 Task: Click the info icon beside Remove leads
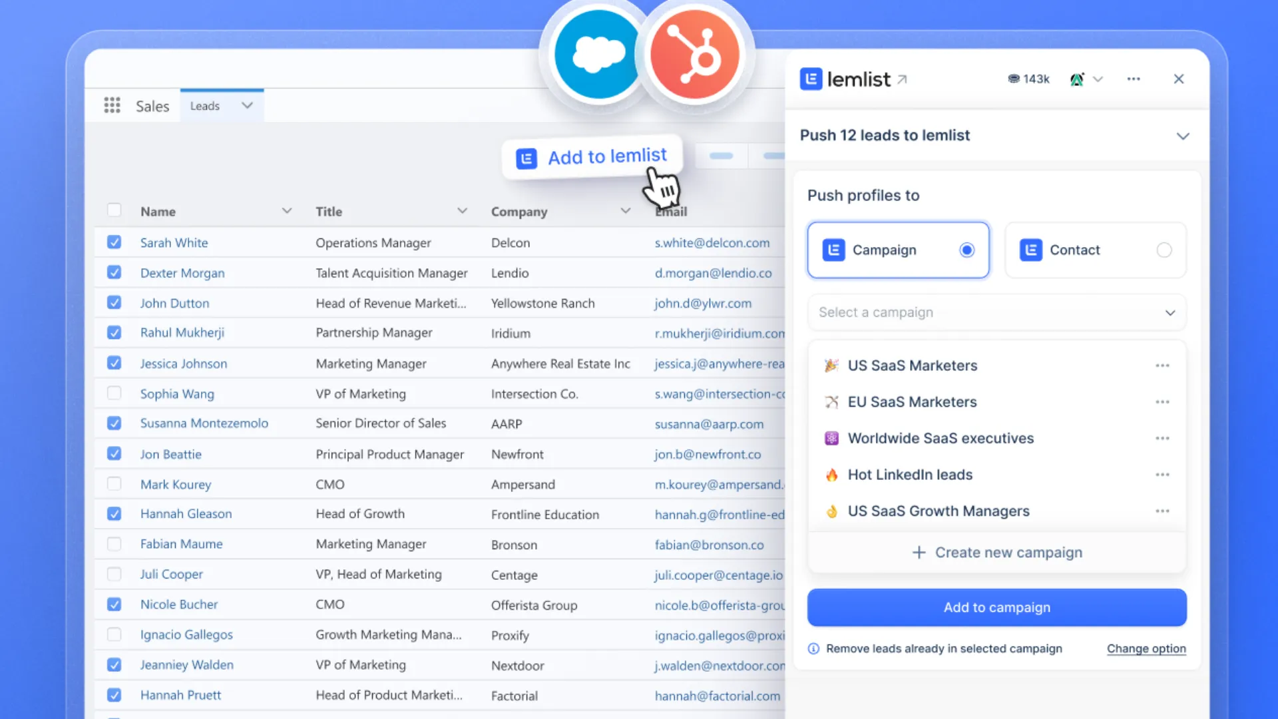click(x=813, y=649)
